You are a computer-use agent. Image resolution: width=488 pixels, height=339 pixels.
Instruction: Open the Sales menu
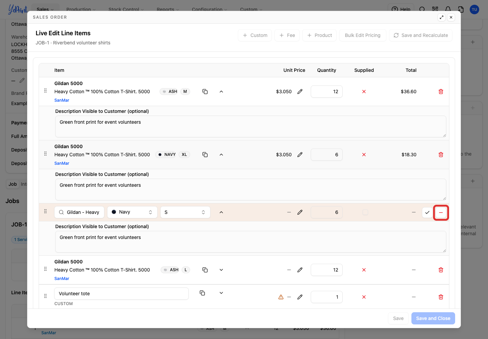(45, 9)
